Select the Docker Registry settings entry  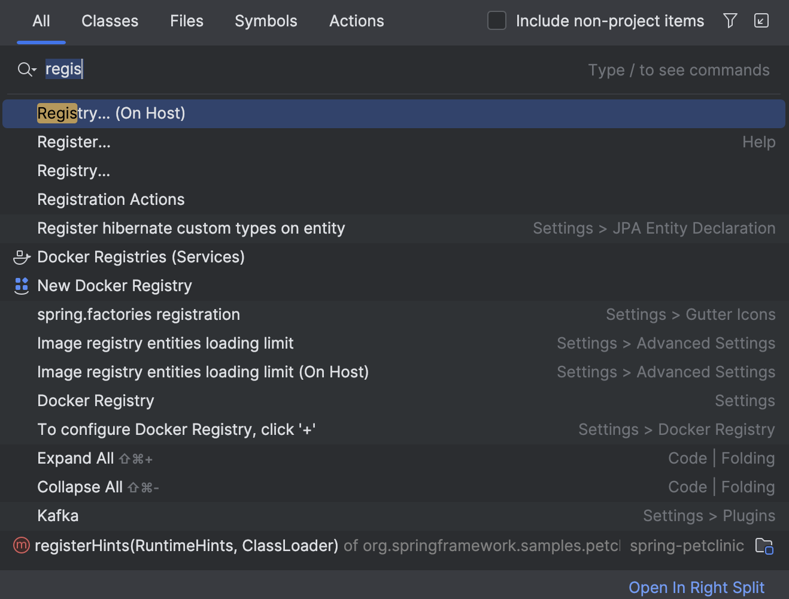[96, 400]
